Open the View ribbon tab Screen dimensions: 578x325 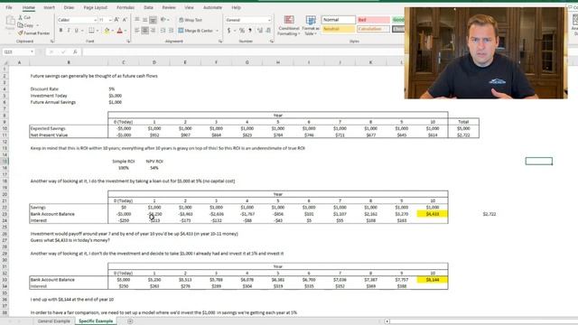click(189, 7)
